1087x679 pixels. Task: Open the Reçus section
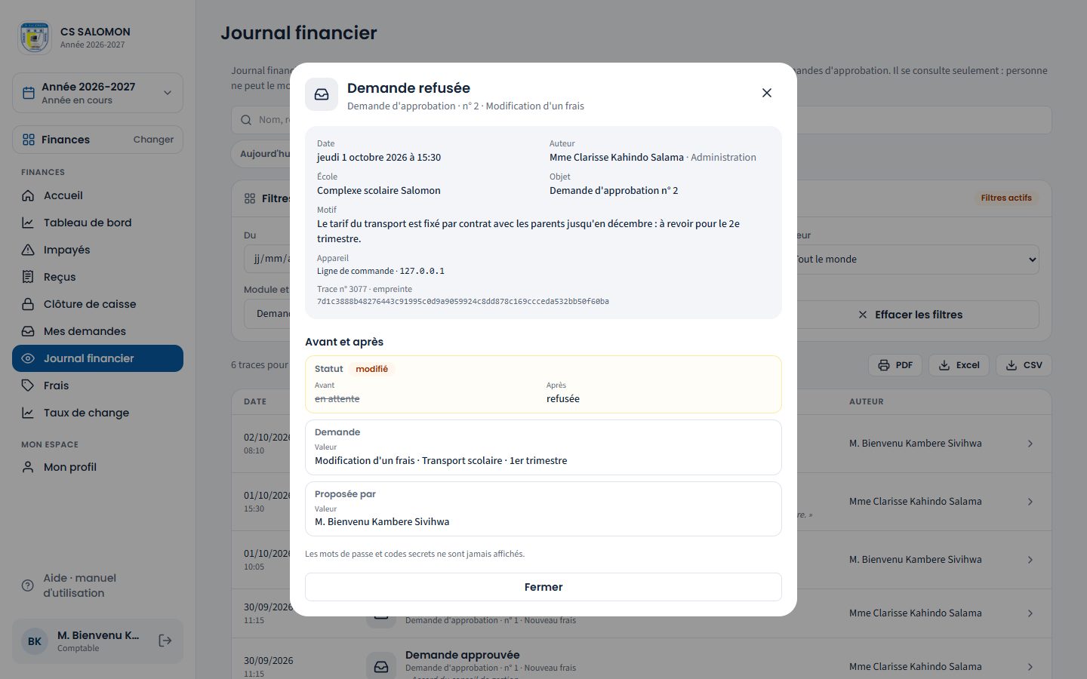point(97,277)
